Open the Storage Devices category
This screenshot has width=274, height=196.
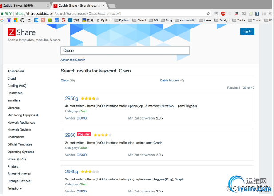19,181
